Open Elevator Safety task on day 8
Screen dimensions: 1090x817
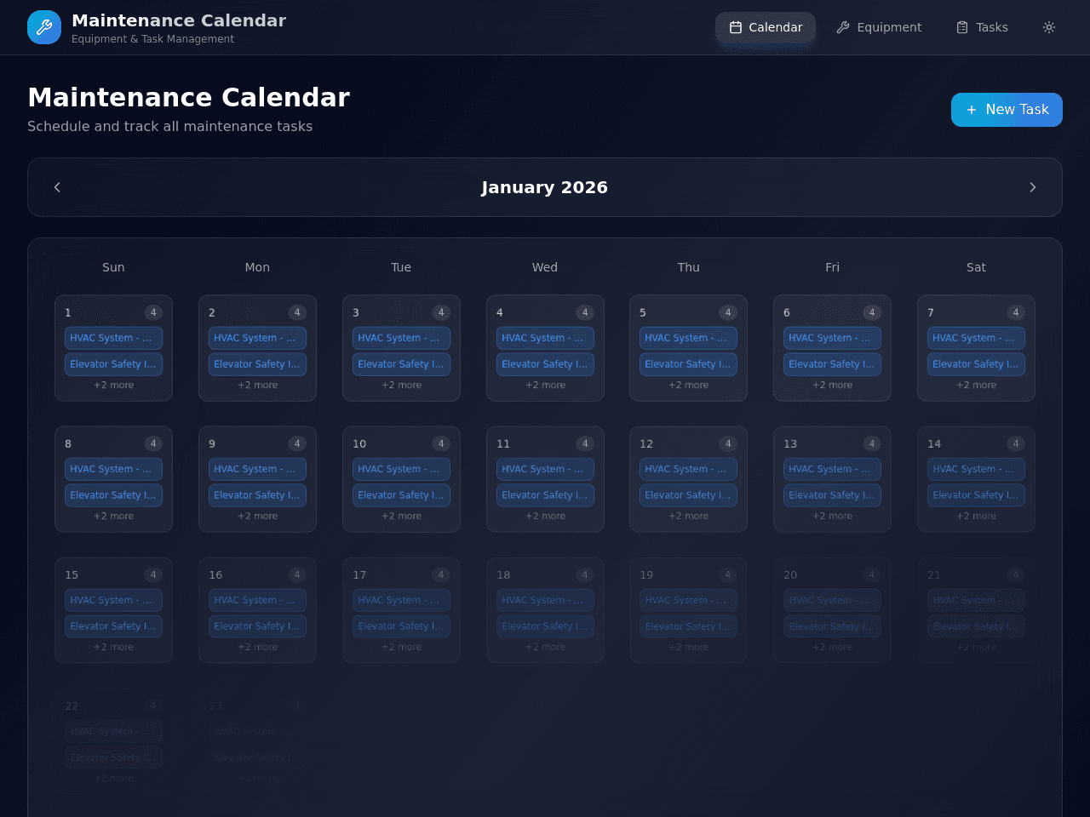click(x=113, y=495)
